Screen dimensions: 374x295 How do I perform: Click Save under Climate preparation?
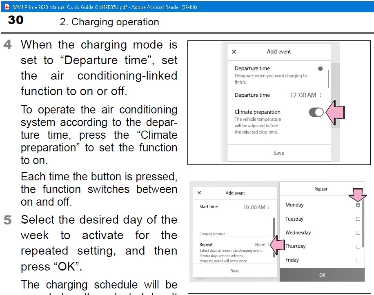(279, 153)
